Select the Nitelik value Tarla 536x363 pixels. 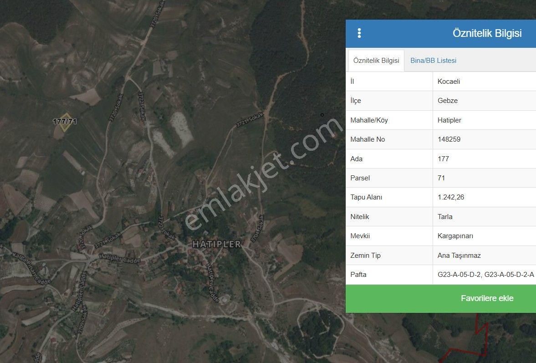click(x=445, y=216)
